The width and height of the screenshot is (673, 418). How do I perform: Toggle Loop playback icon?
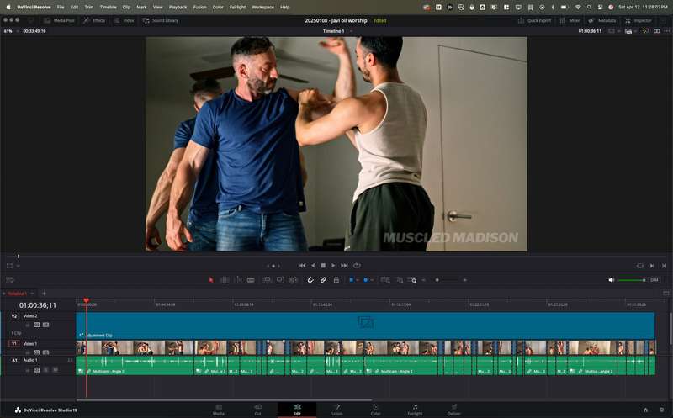click(x=357, y=265)
